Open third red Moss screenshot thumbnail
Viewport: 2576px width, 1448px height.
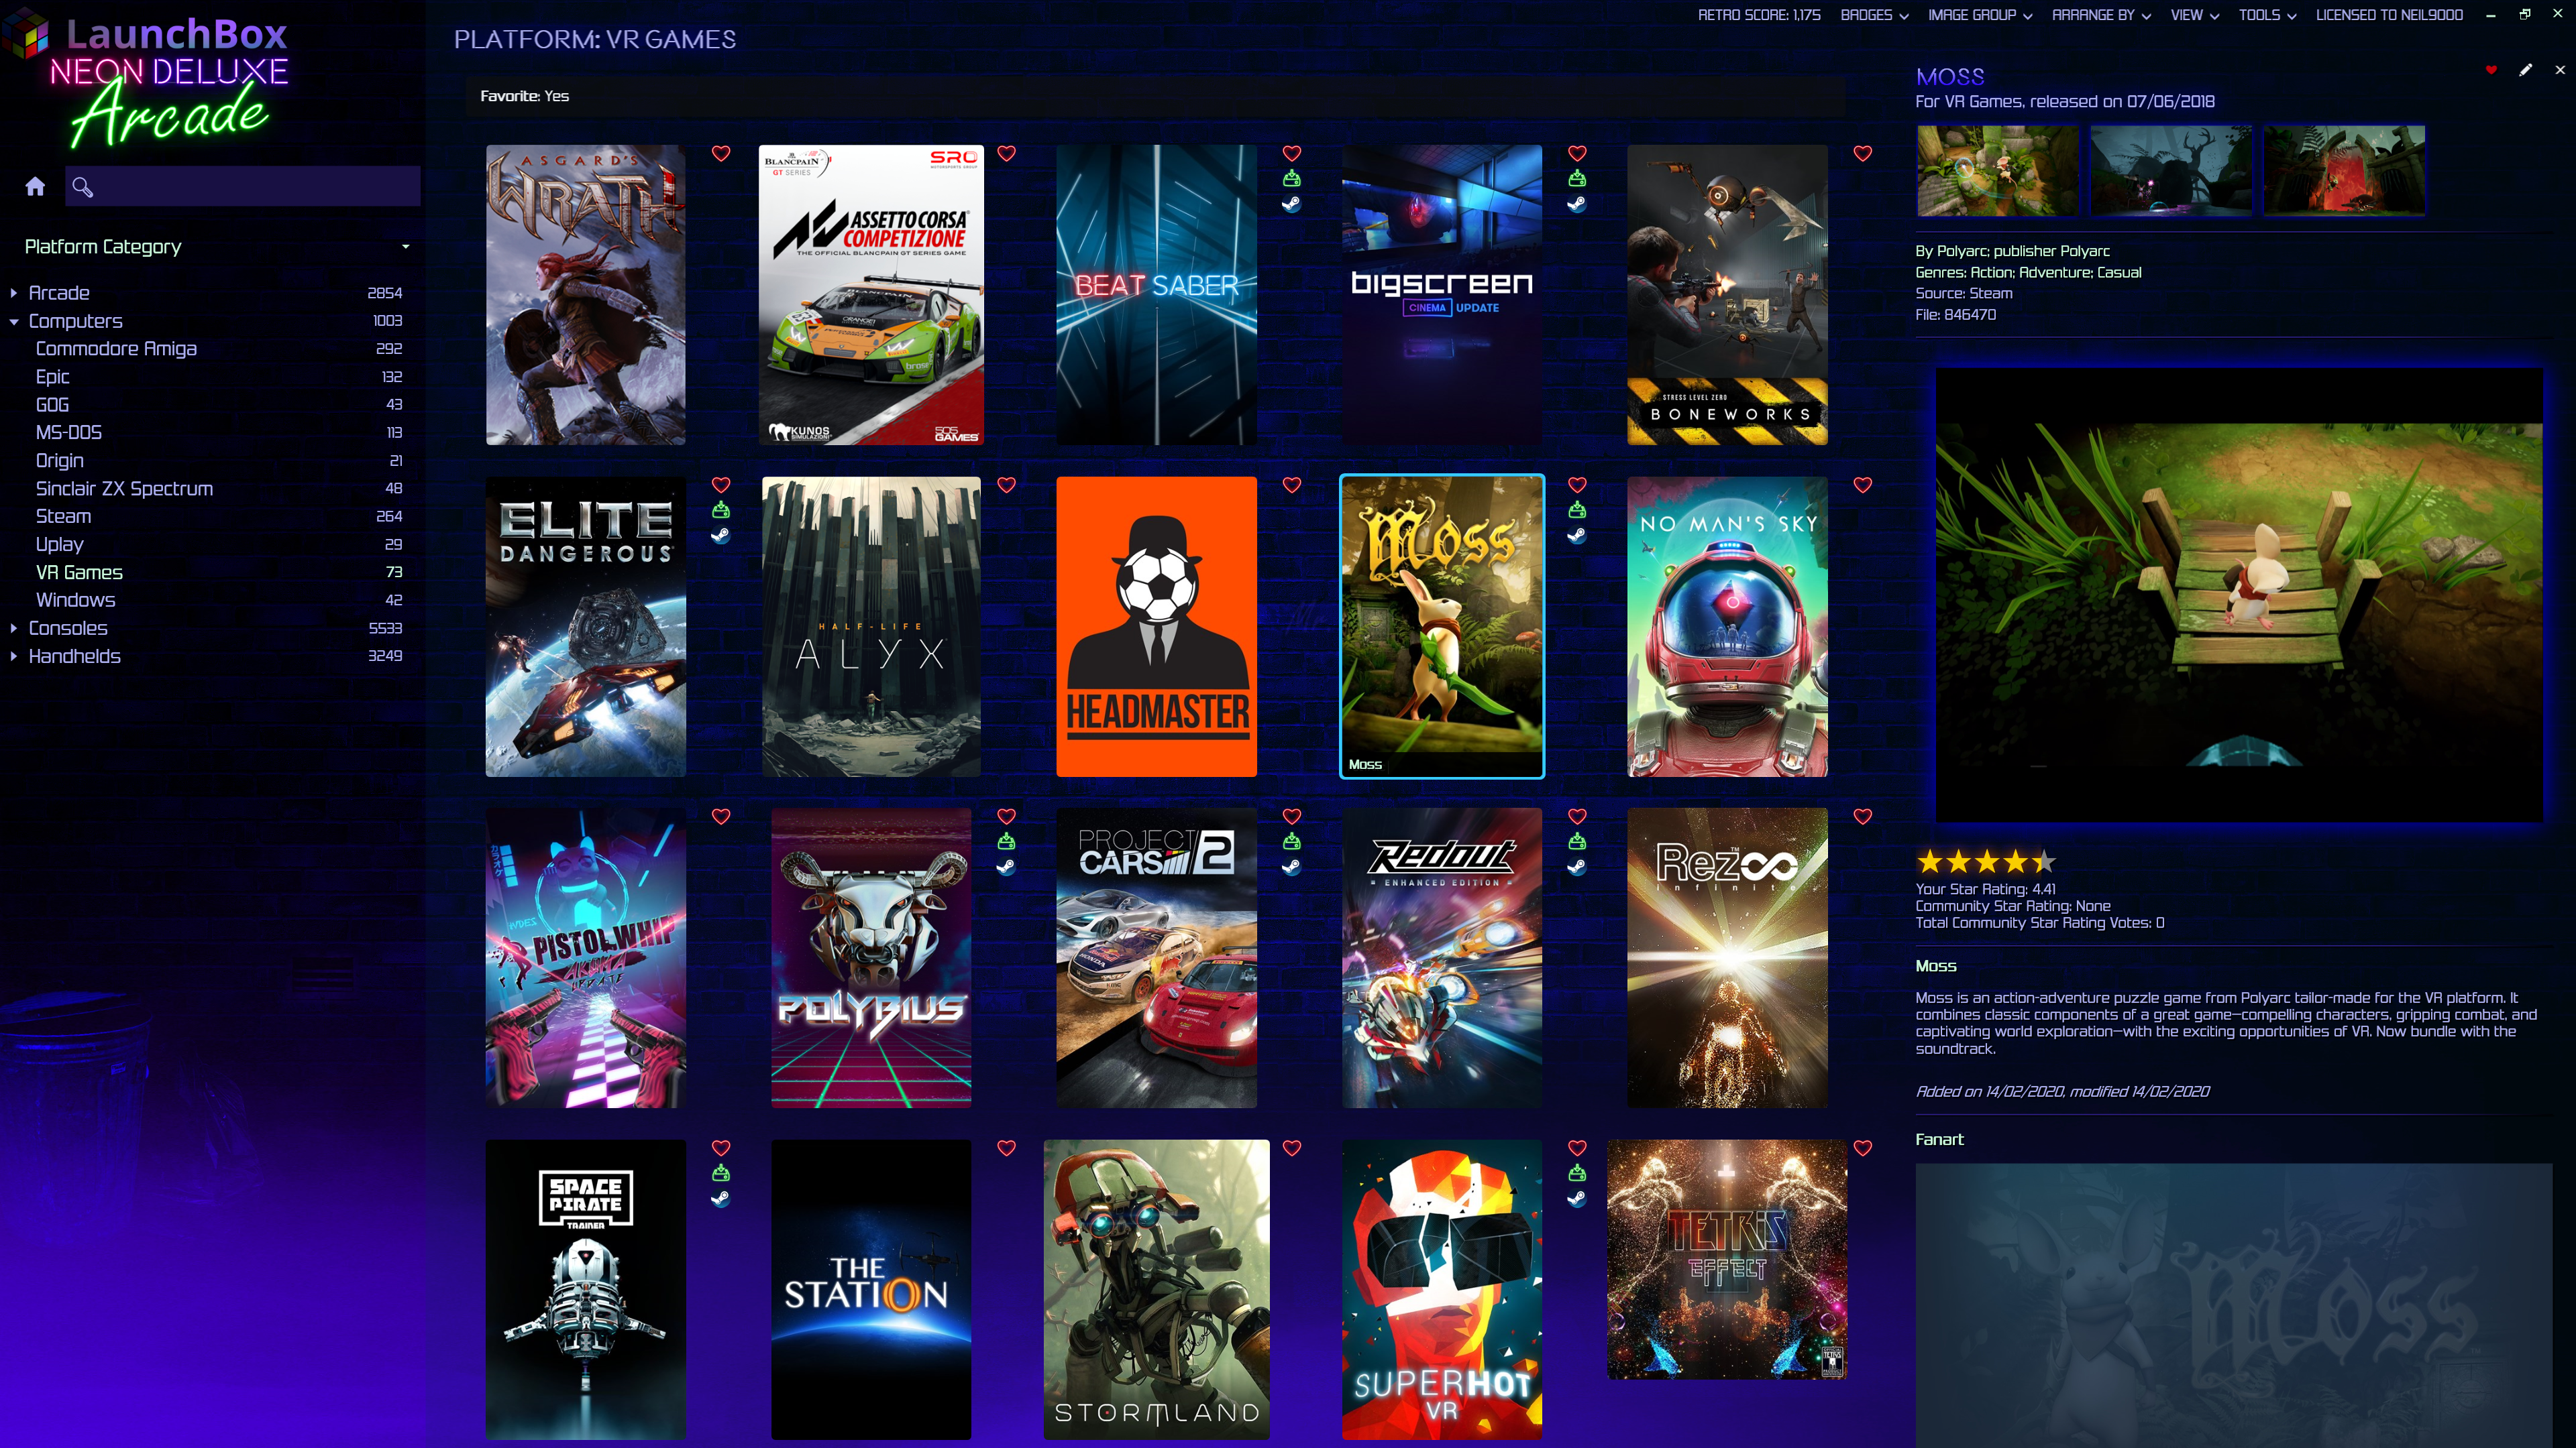click(x=2344, y=171)
